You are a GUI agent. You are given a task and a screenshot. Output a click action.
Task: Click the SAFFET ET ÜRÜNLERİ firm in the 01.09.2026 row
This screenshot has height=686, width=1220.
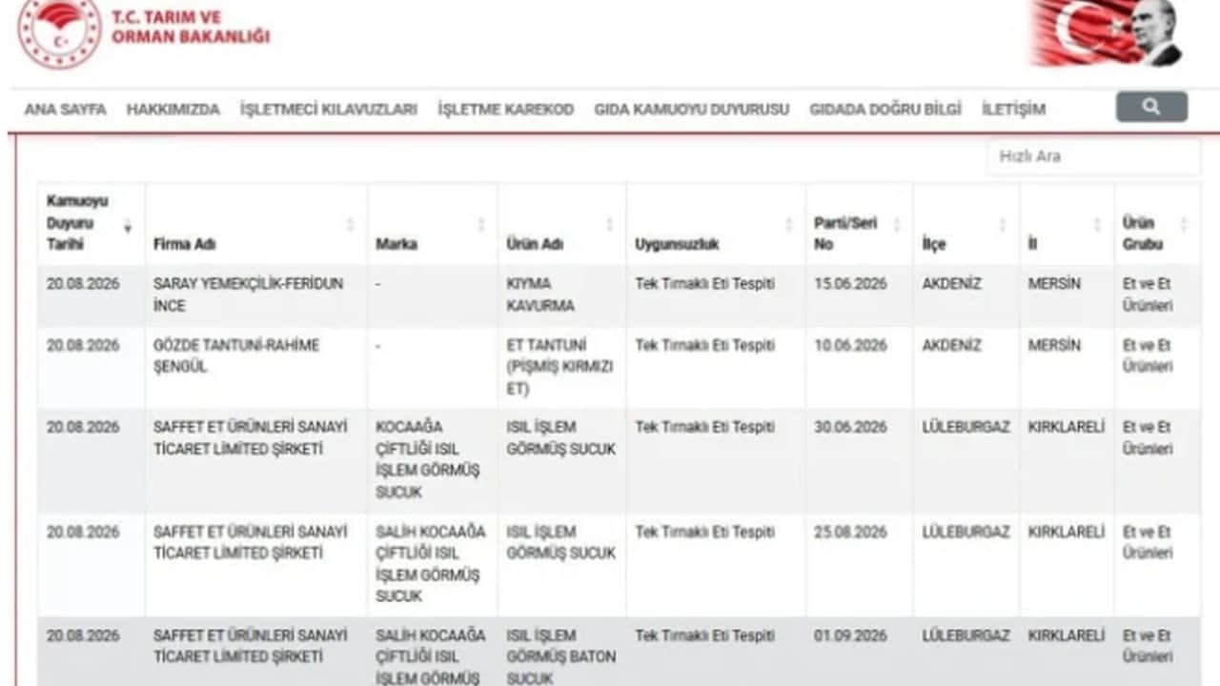click(x=251, y=646)
